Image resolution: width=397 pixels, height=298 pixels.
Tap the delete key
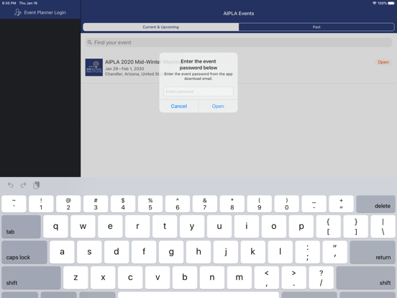tap(375, 204)
